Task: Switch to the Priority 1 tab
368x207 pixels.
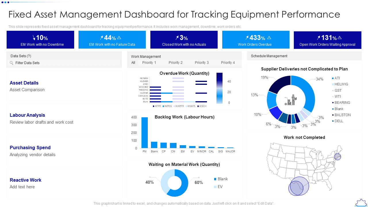Action: 149,63
